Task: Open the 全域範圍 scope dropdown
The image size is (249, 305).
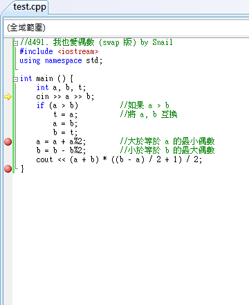Action: pyautogui.click(x=127, y=28)
